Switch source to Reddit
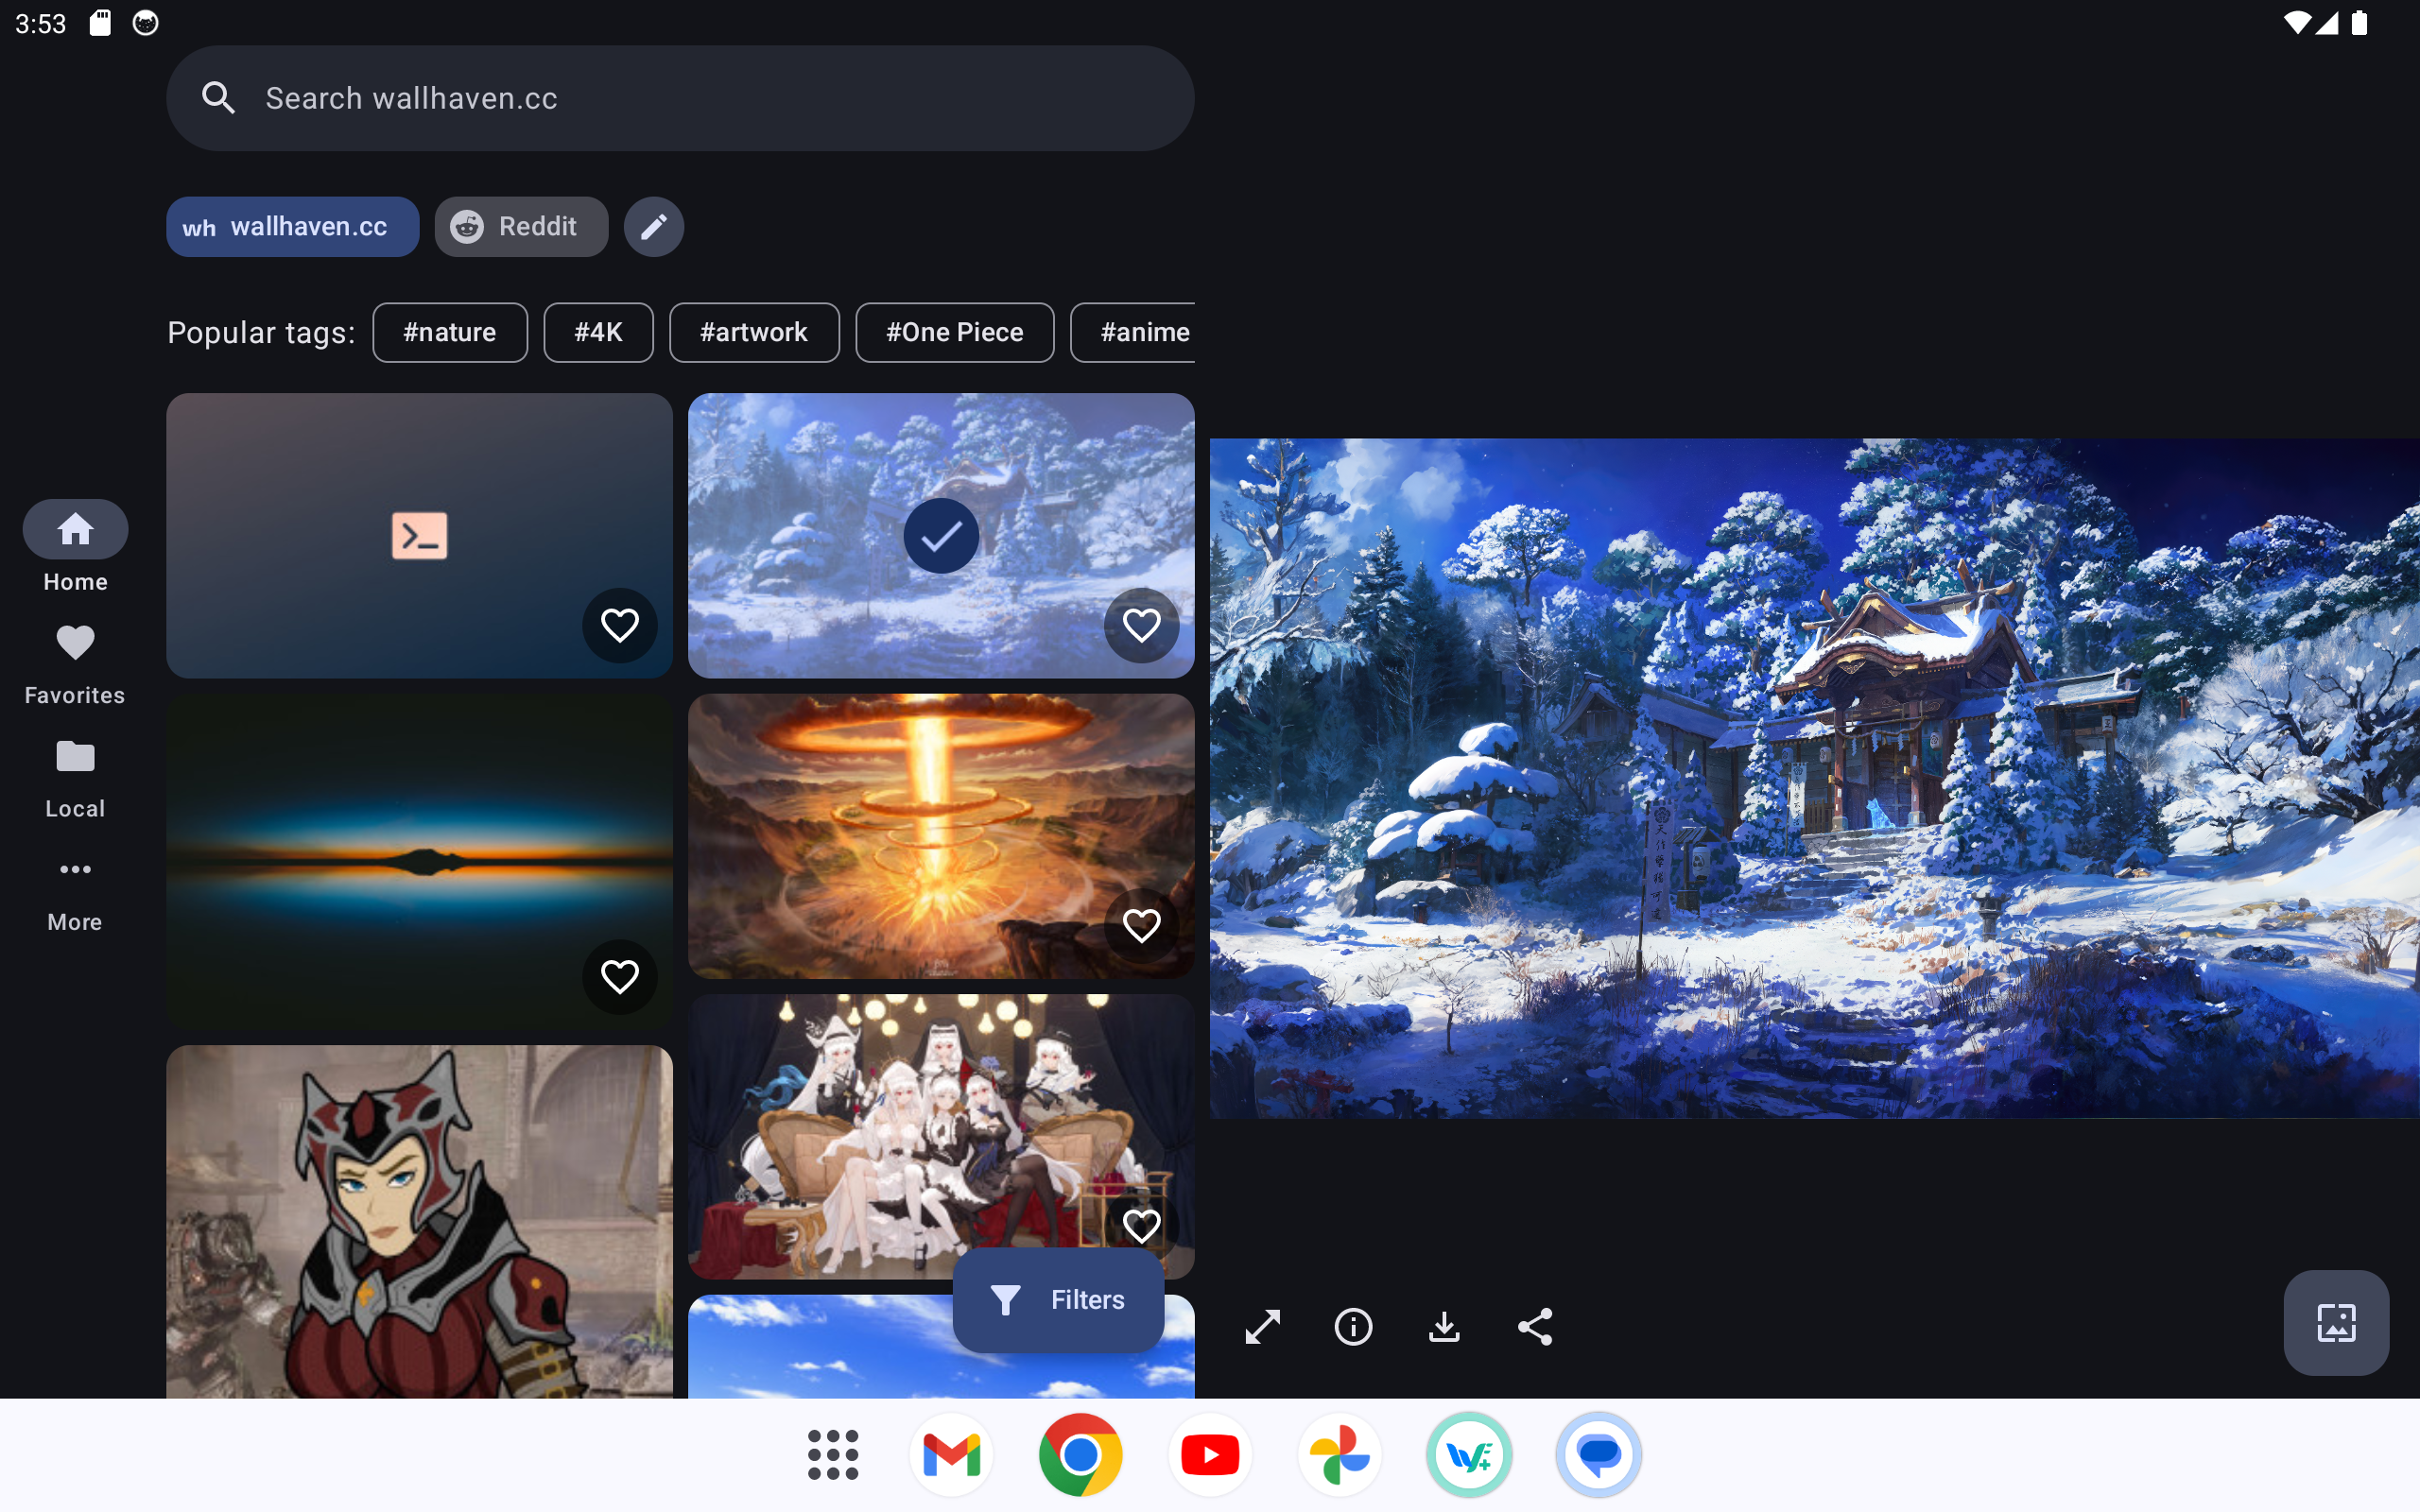2420x1512 pixels. (x=521, y=227)
